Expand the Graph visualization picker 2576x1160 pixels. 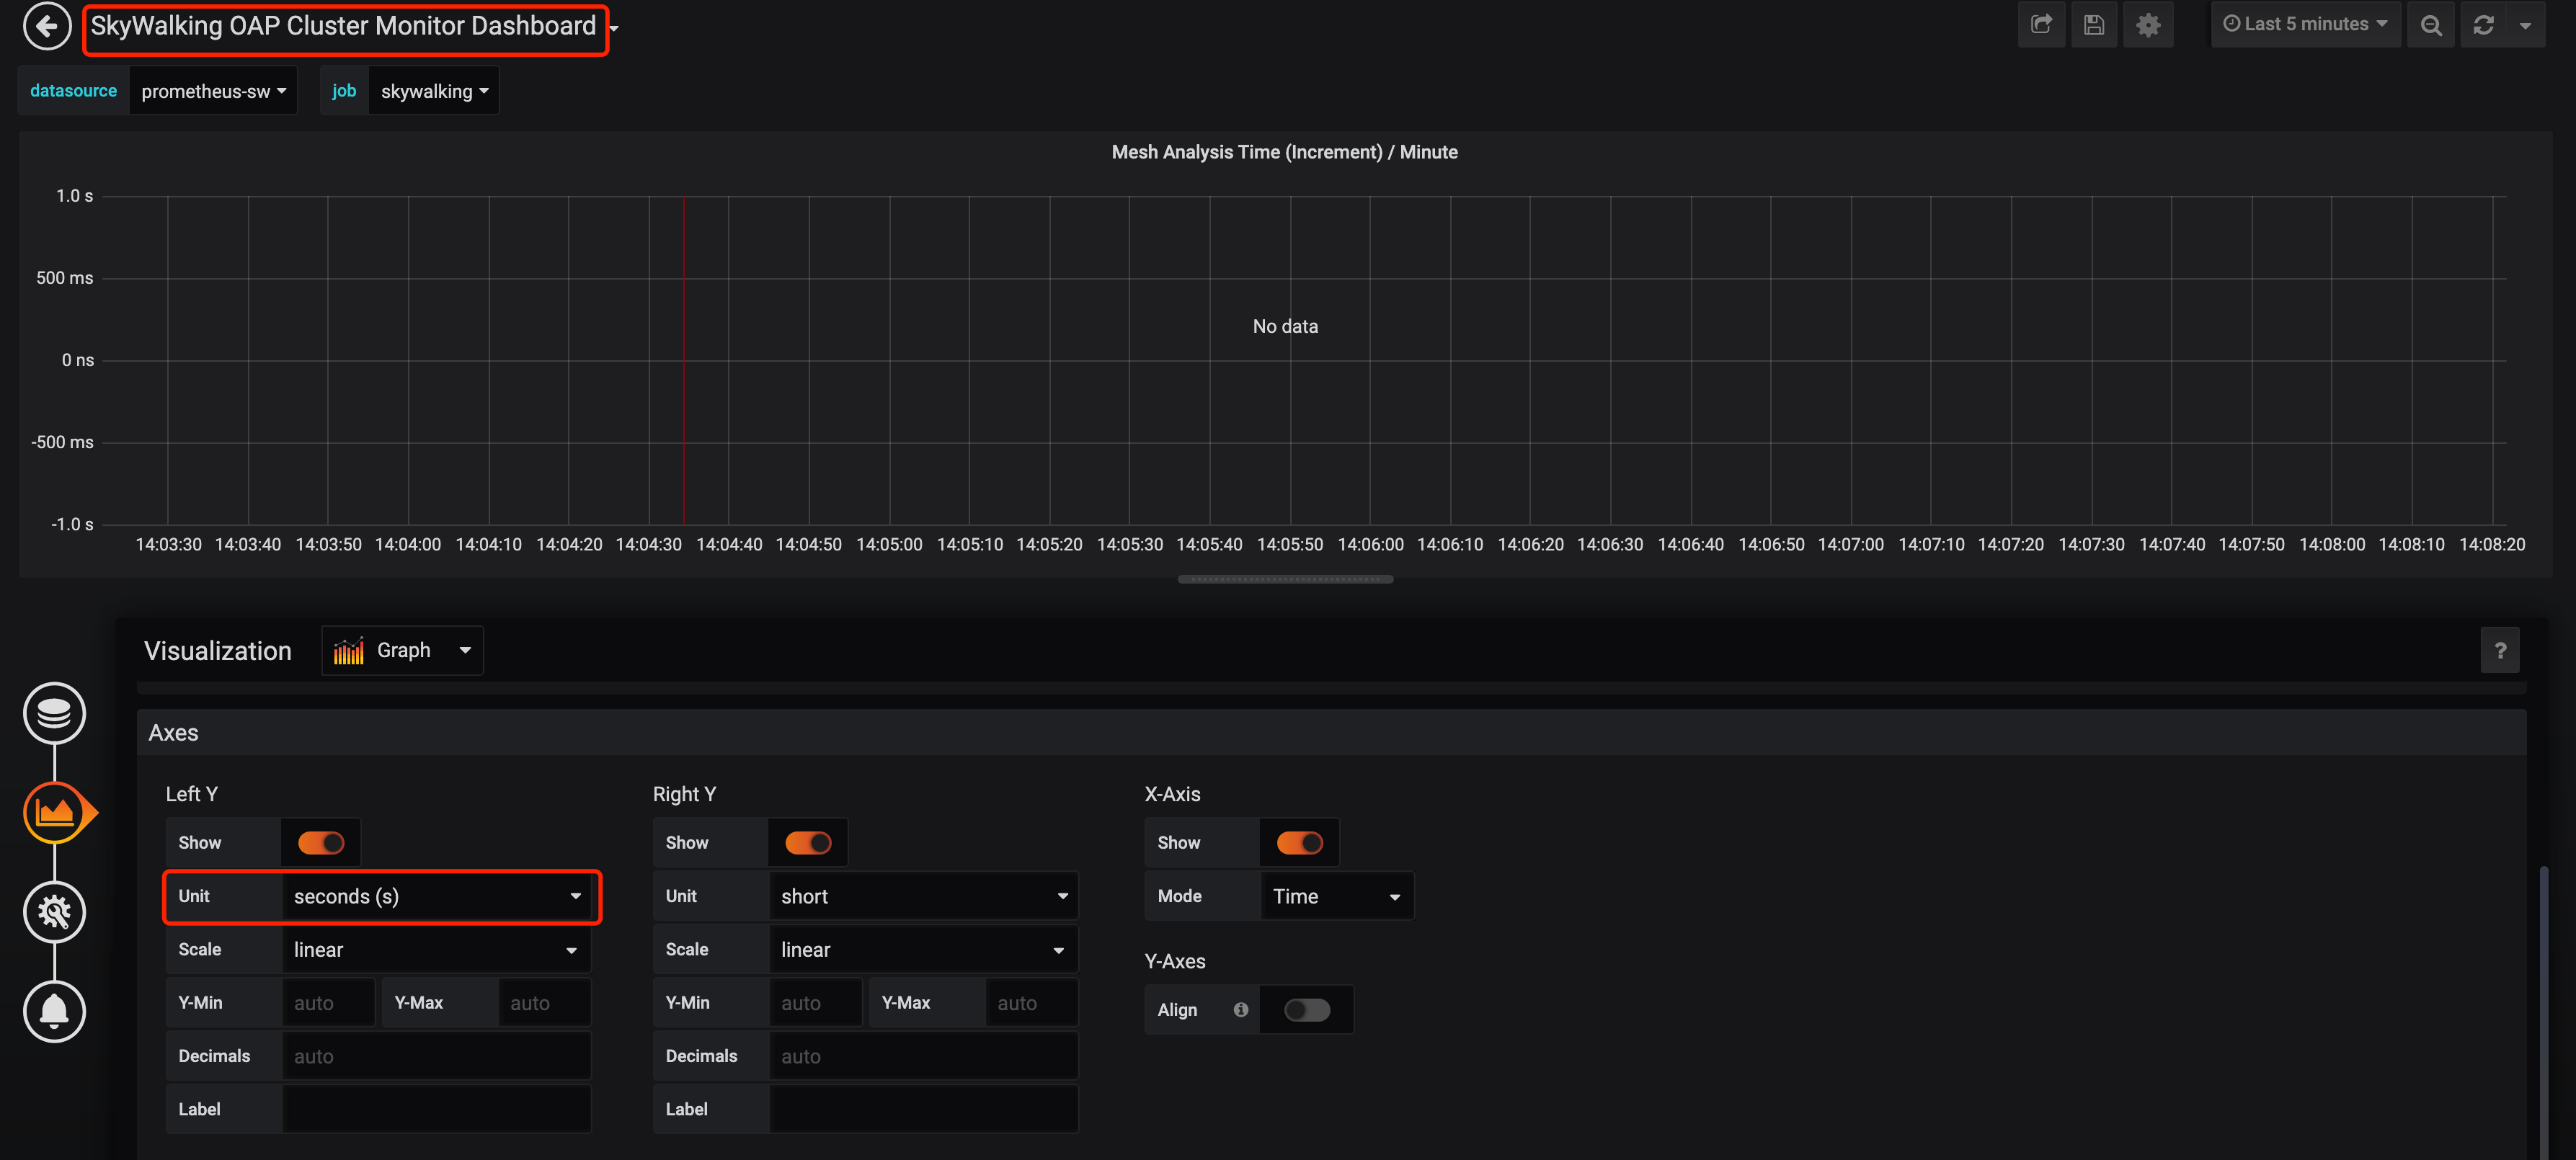pos(402,651)
